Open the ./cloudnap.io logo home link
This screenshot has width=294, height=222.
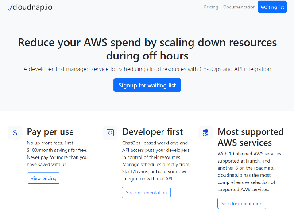(30, 7)
